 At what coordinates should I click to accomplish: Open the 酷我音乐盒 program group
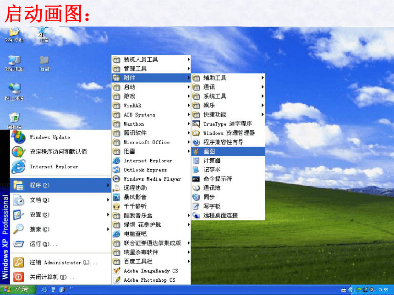coord(151,215)
